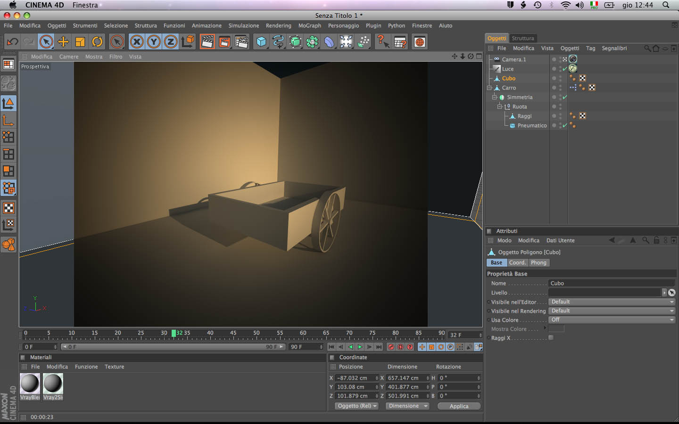Render the active view with clapperboard icon

pos(207,42)
